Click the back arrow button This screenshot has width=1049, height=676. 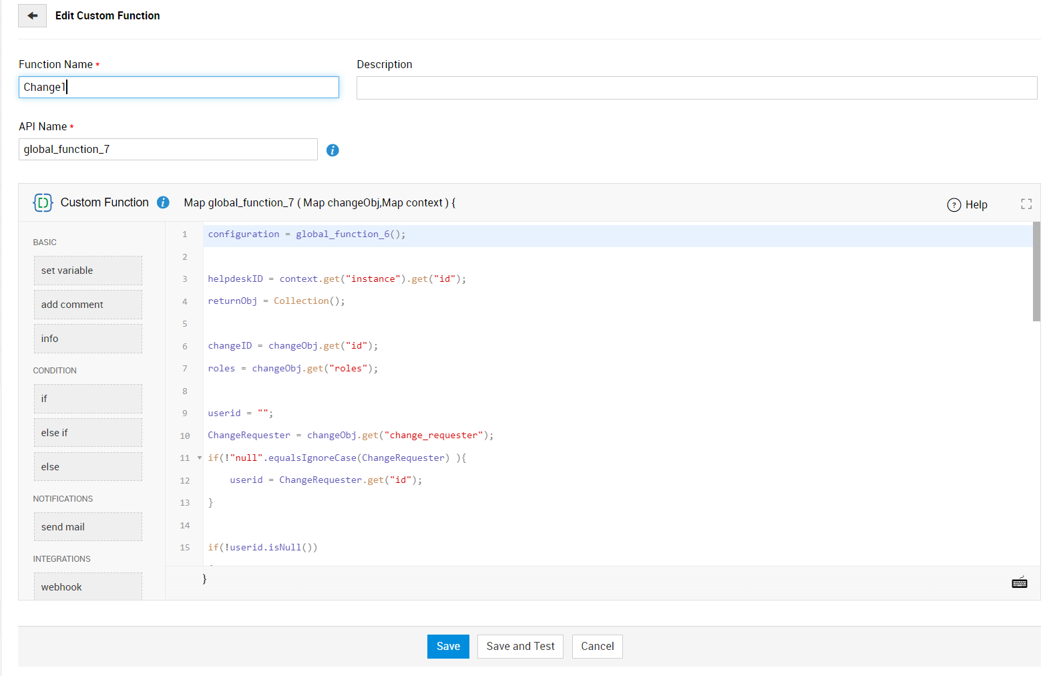coord(32,15)
